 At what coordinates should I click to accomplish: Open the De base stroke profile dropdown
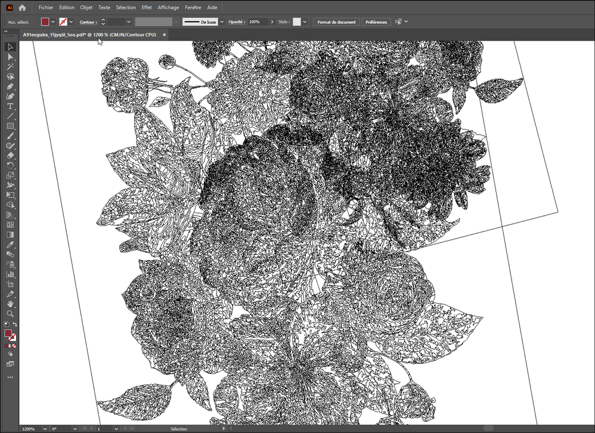[222, 22]
